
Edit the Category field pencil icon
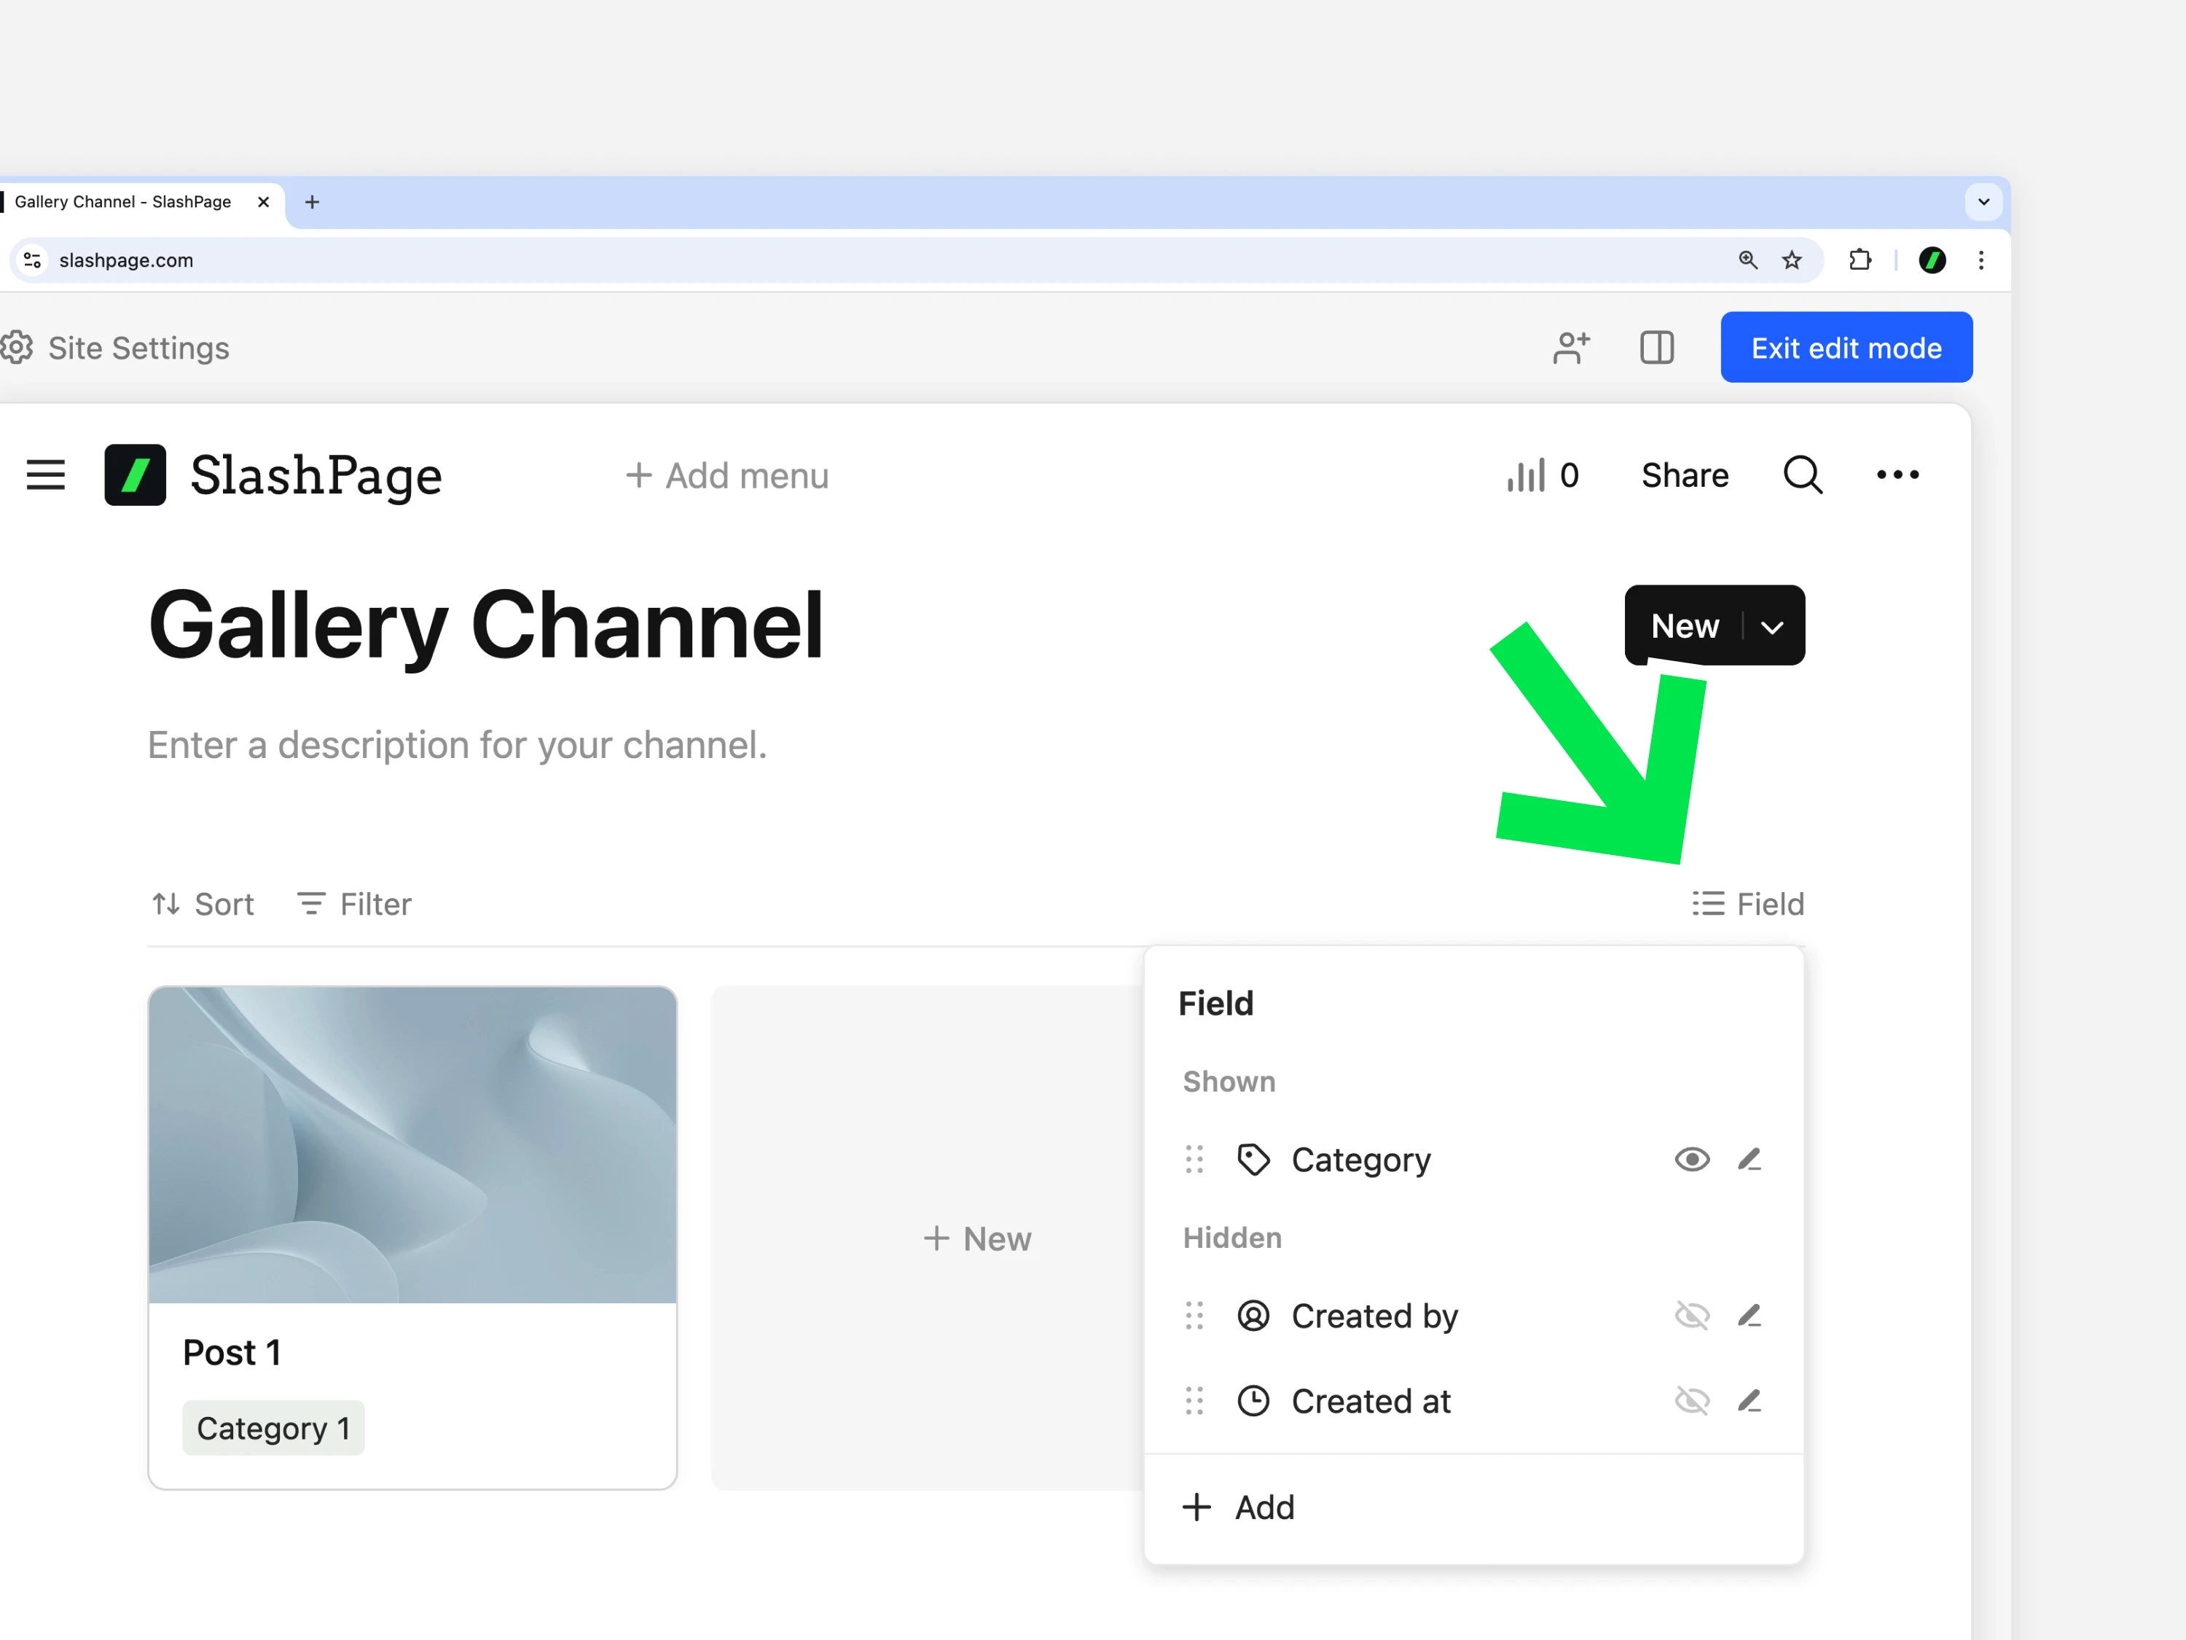[1750, 1160]
